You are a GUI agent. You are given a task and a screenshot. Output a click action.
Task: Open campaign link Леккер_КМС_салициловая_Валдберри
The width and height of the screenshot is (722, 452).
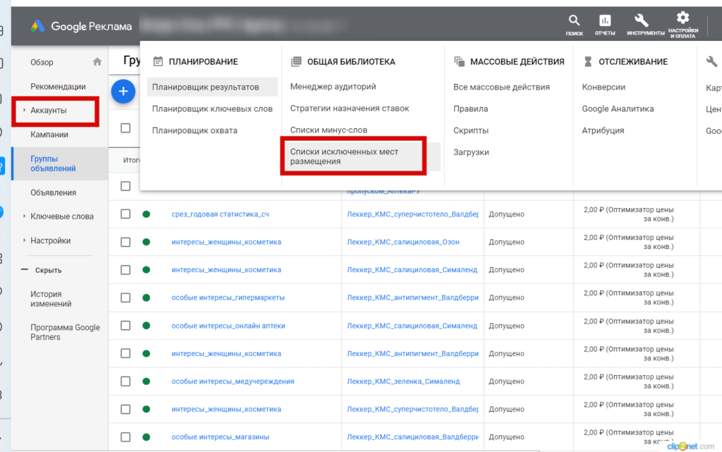click(x=412, y=437)
